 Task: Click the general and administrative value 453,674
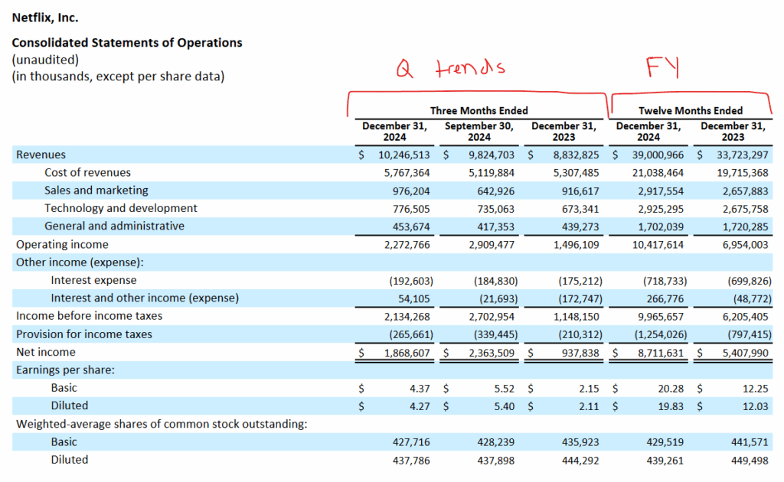coord(411,227)
